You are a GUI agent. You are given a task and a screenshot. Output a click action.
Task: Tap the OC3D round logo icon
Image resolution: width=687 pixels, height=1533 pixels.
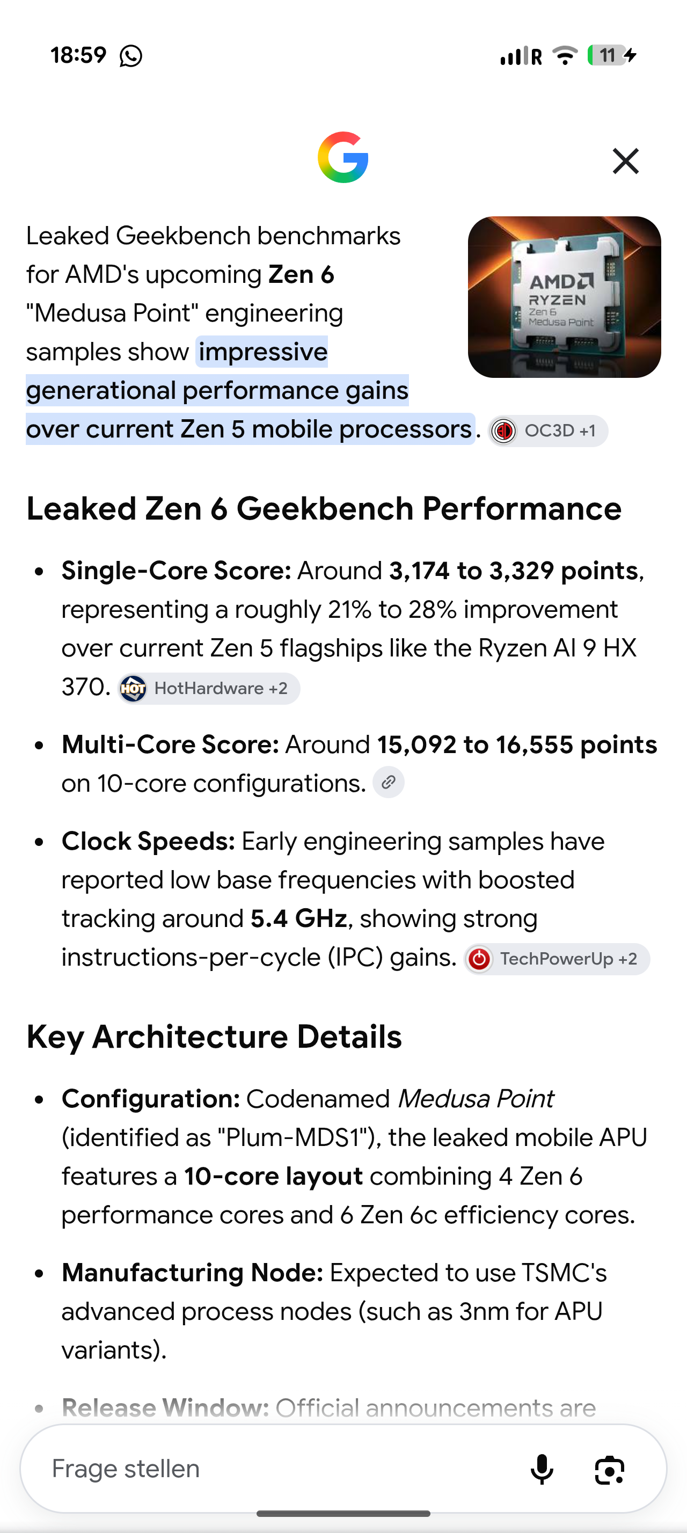click(x=504, y=431)
